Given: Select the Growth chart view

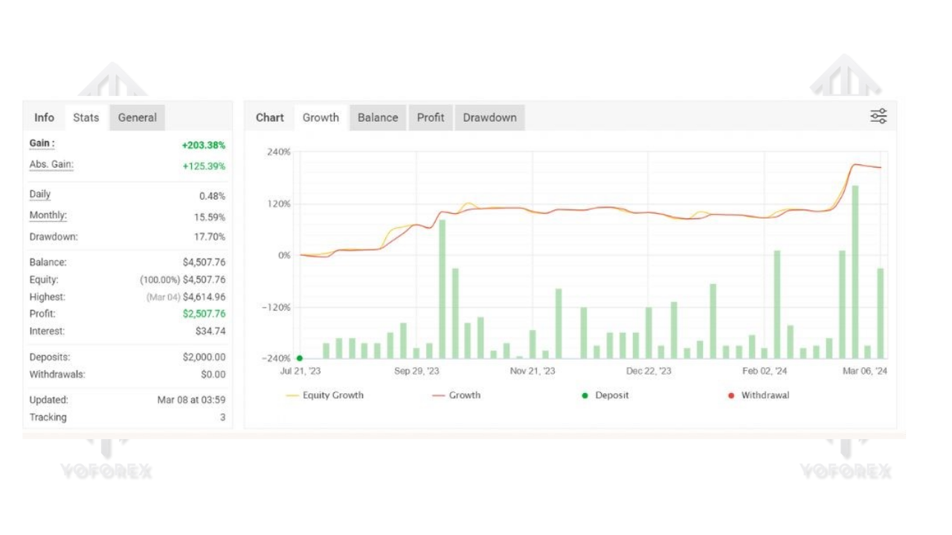Looking at the screenshot, I should [321, 117].
